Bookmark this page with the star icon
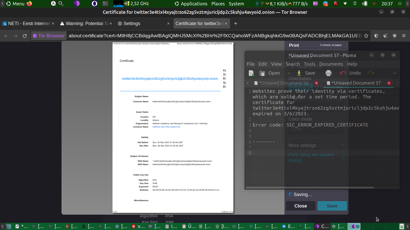Image resolution: width=410 pixels, height=230 pixels. coord(366,36)
